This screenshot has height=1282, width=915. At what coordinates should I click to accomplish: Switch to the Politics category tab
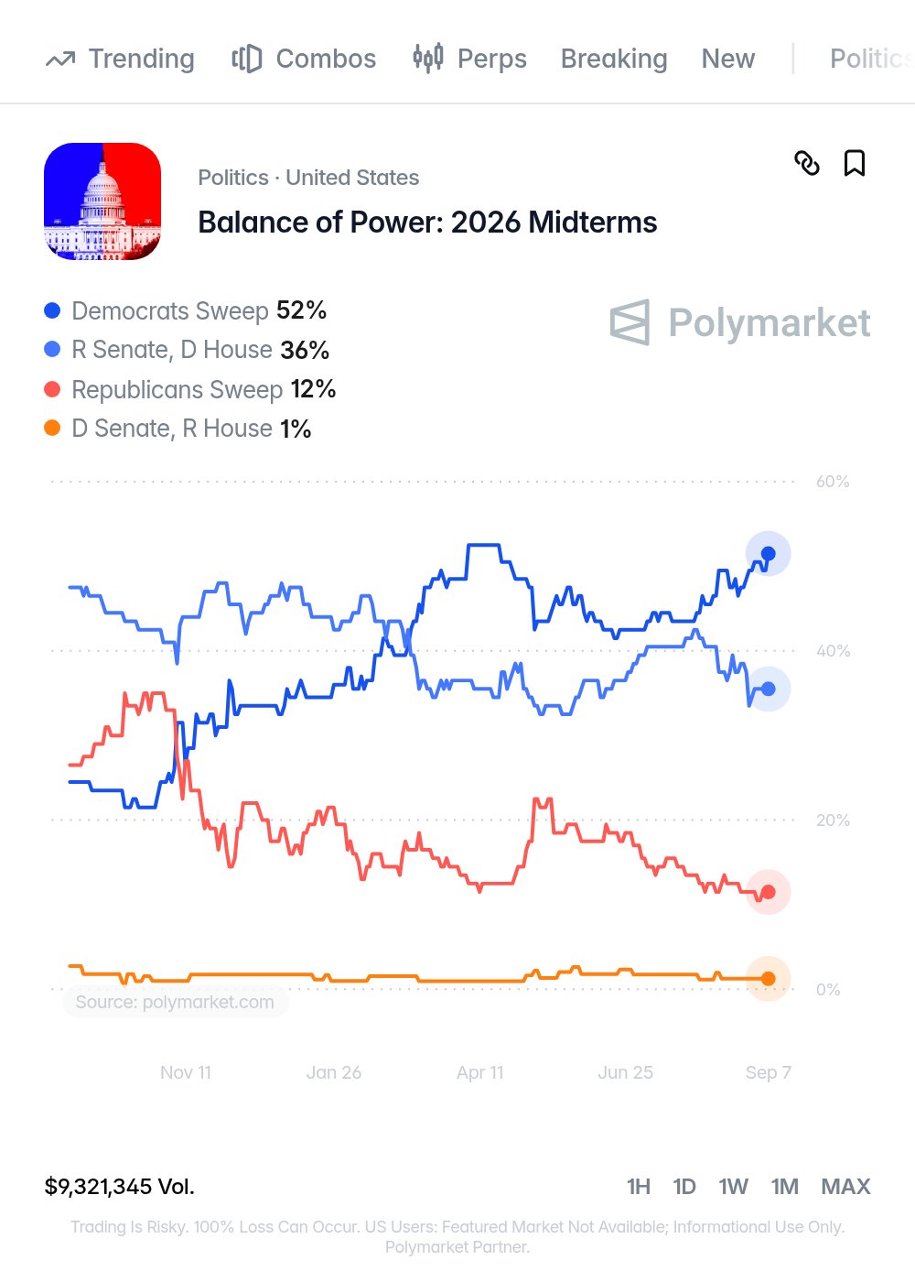tap(872, 59)
